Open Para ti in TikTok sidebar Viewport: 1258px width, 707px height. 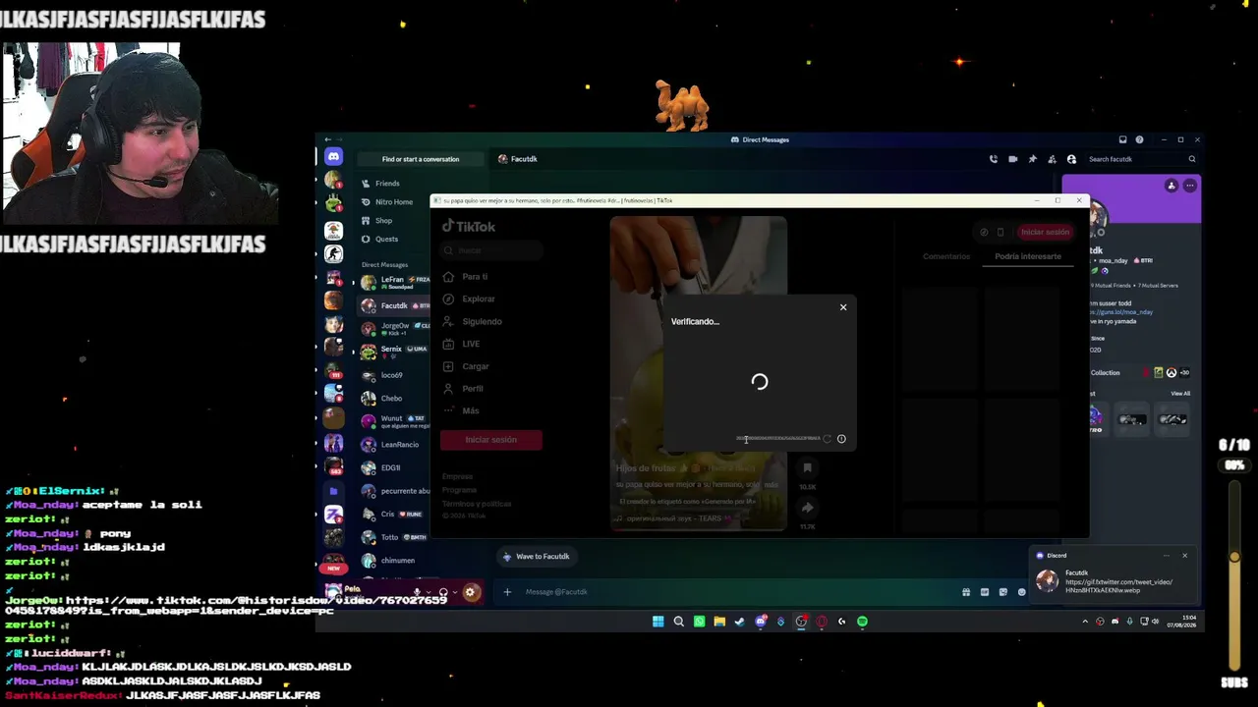pyautogui.click(x=475, y=277)
